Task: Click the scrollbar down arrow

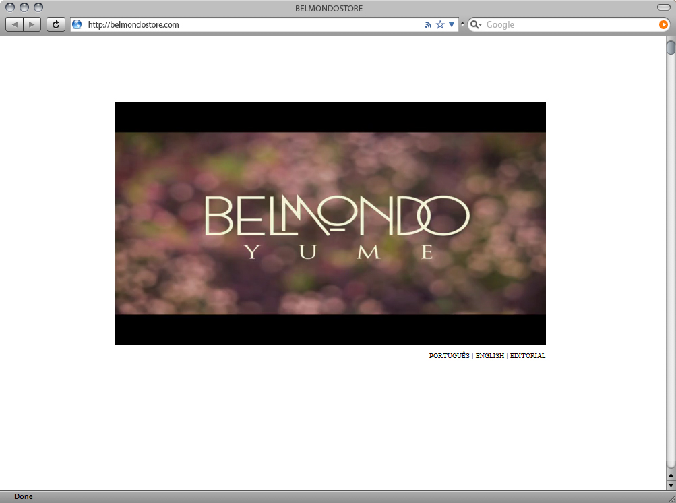Action: pyautogui.click(x=671, y=485)
